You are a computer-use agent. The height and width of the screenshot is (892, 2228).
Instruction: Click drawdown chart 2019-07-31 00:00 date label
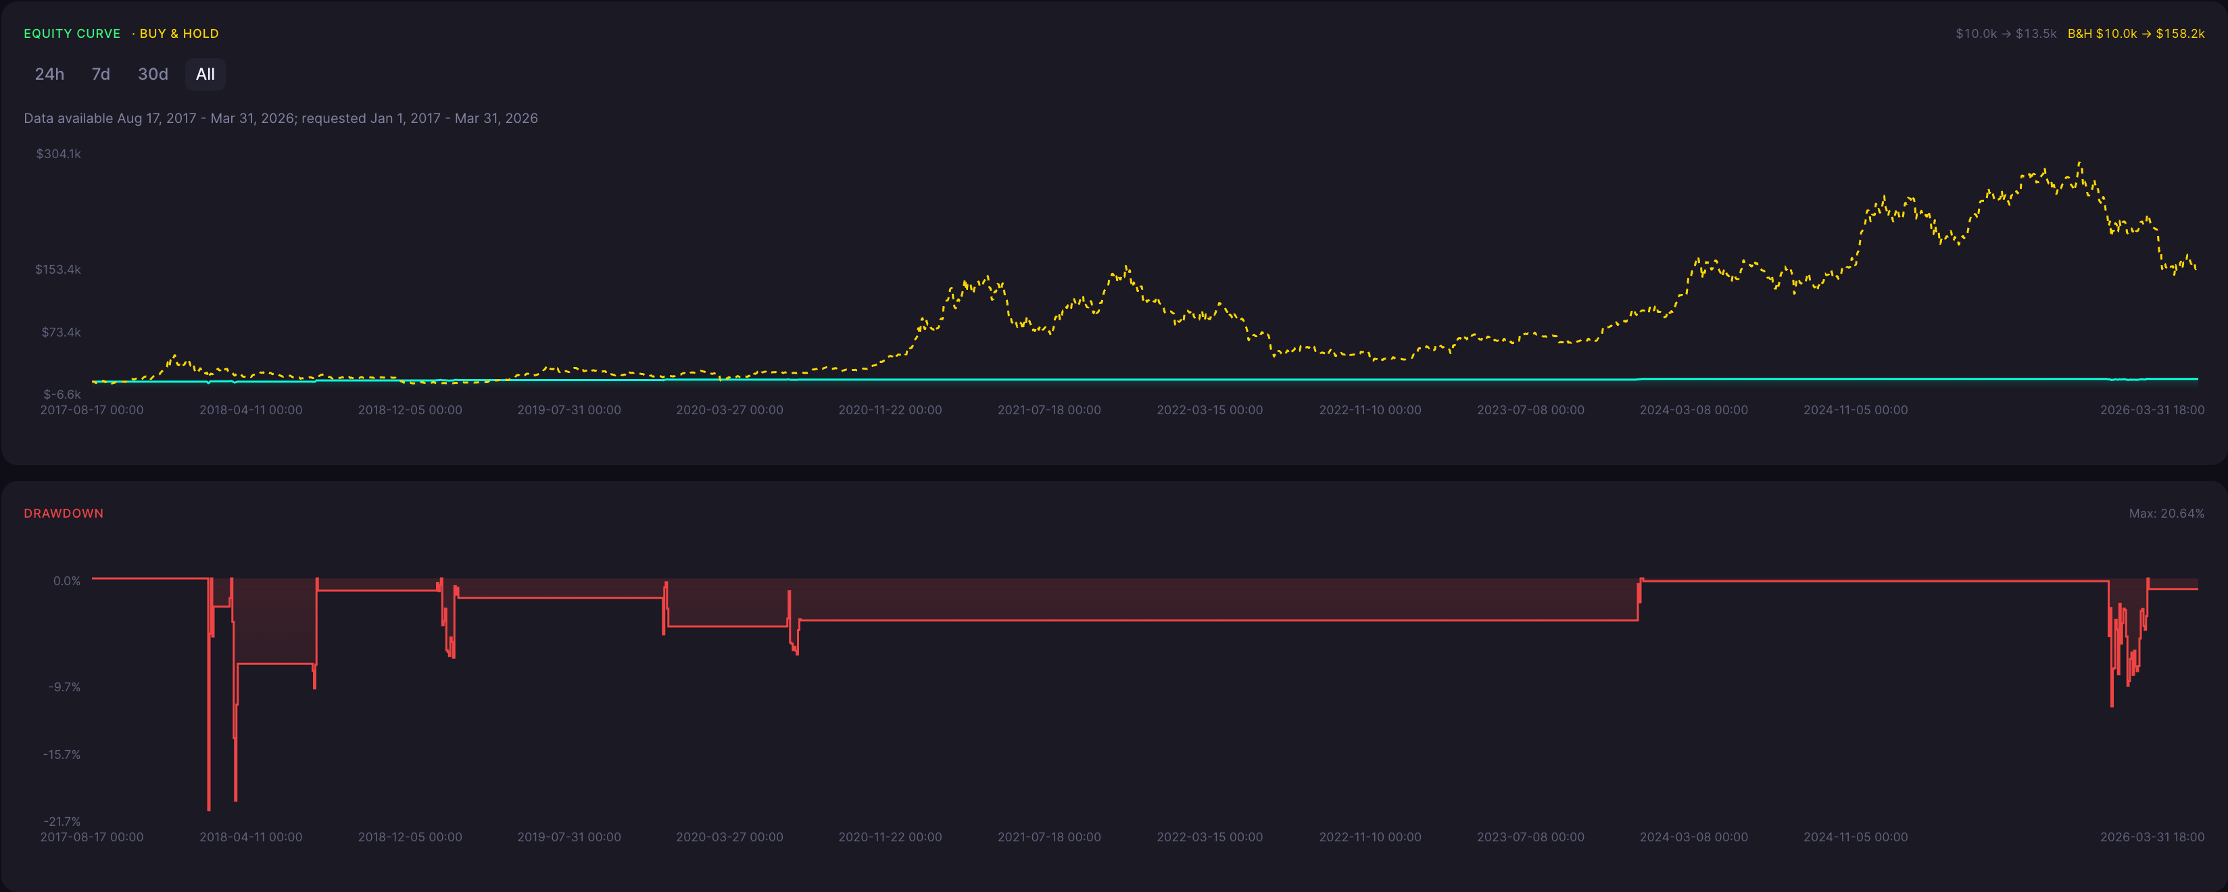(569, 837)
